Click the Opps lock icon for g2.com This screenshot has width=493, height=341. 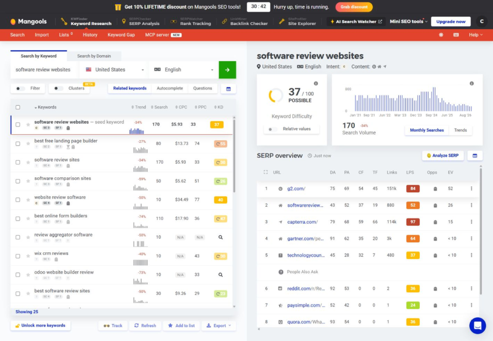[x=435, y=189]
